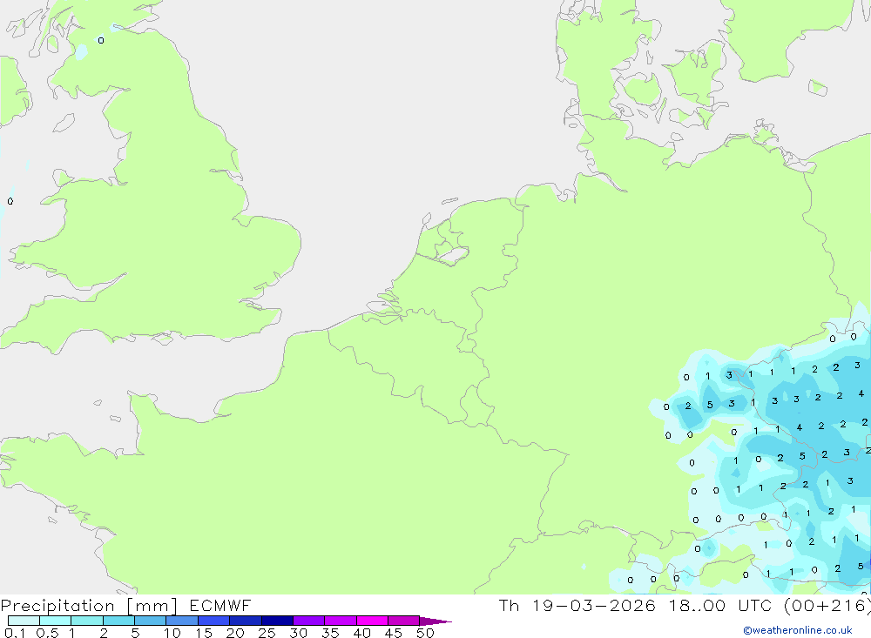Click the "18:00 UTC" time text

click(x=722, y=605)
